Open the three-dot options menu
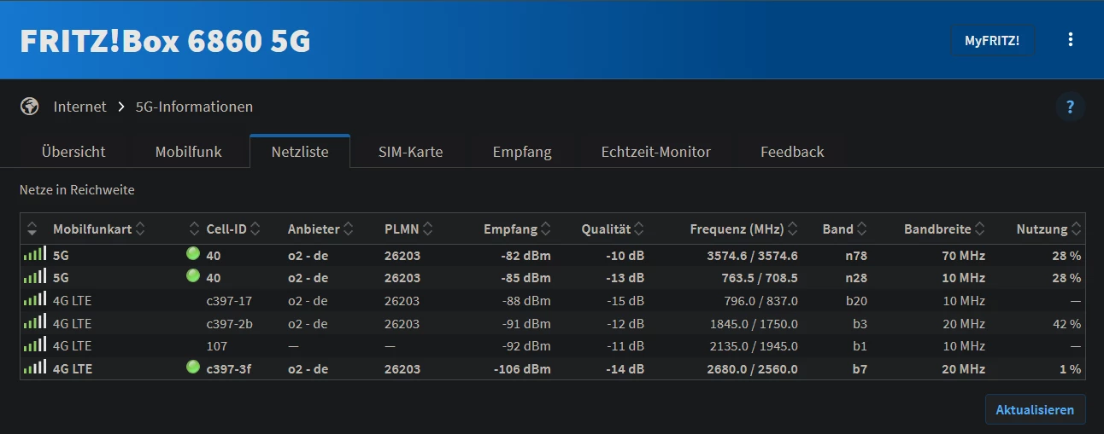1104x434 pixels. click(1071, 40)
